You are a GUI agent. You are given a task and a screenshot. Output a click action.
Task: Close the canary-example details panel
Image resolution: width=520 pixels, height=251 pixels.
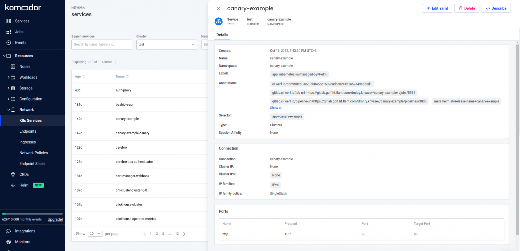(219, 8)
